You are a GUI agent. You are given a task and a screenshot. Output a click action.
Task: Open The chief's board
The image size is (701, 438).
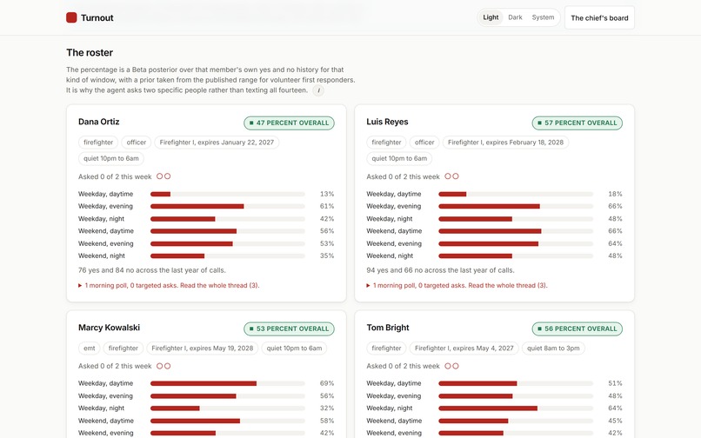[599, 18]
